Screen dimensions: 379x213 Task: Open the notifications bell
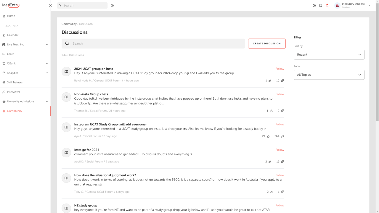(327, 6)
